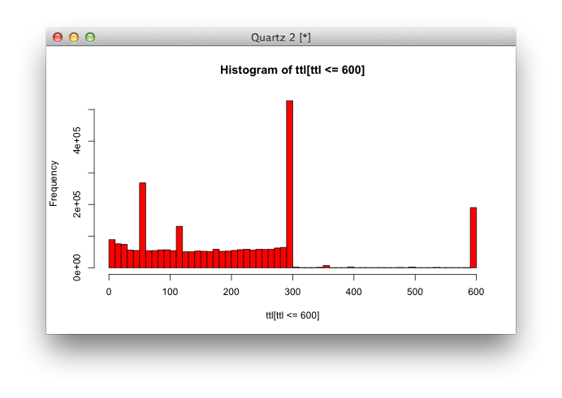The width and height of the screenshot is (562, 398).
Task: Click the tallest red bar near 300
Action: click(x=289, y=184)
